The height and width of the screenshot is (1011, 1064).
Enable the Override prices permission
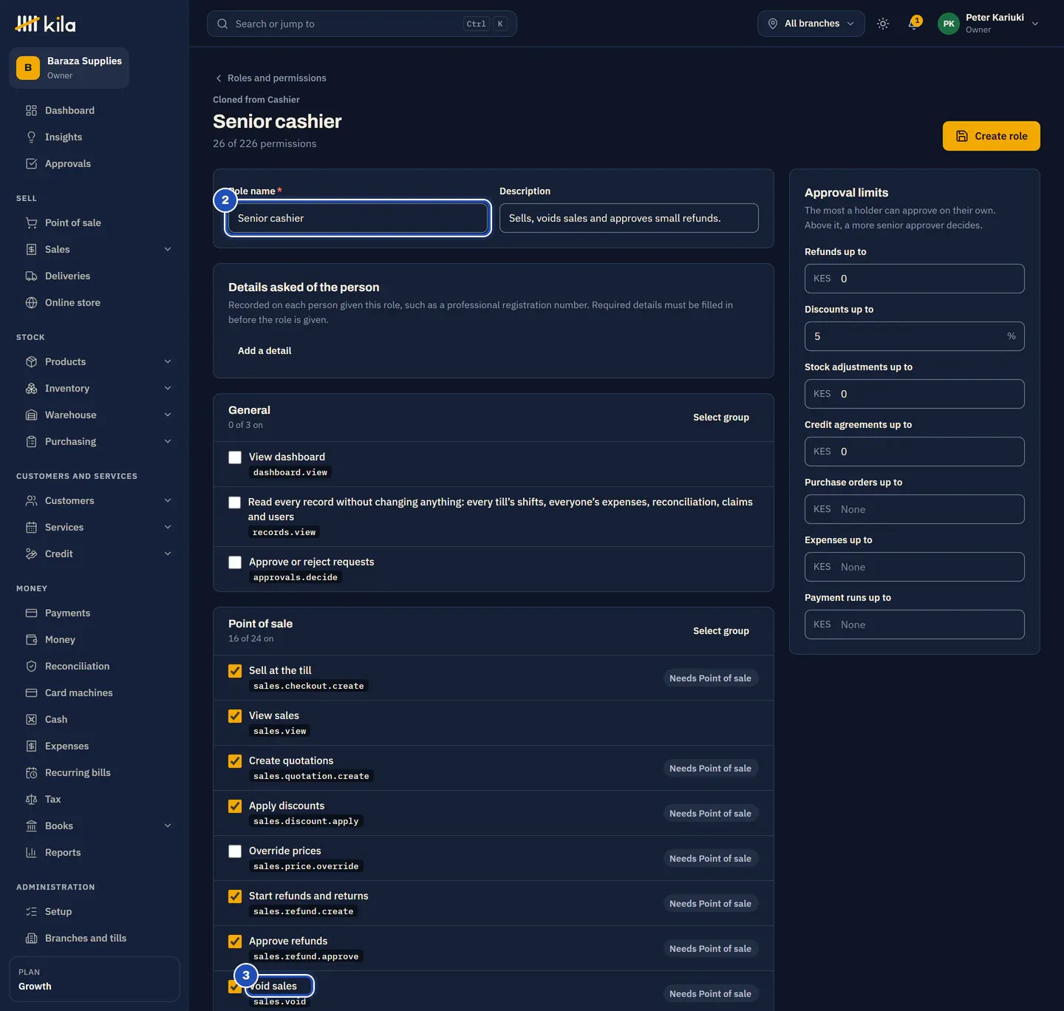coord(235,851)
